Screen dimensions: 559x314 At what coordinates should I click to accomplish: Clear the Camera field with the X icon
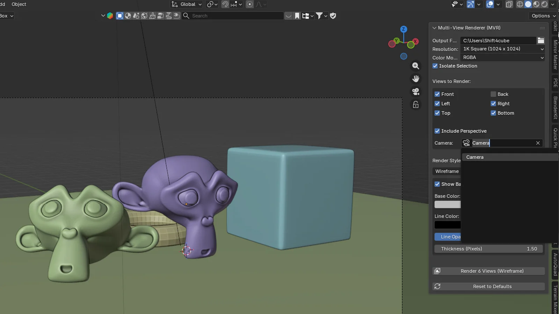coord(538,143)
